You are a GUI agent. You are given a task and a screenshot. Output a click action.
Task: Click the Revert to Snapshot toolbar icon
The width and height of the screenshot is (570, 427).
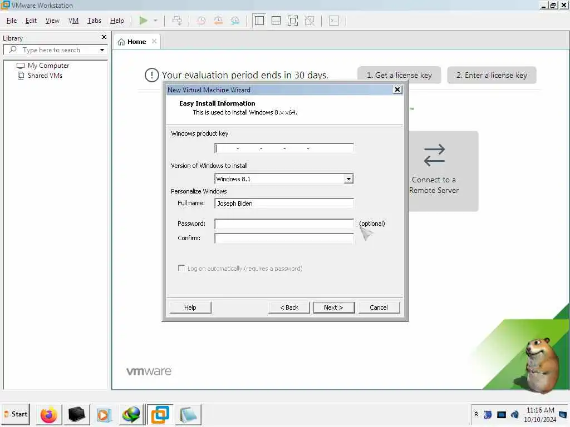tap(218, 21)
